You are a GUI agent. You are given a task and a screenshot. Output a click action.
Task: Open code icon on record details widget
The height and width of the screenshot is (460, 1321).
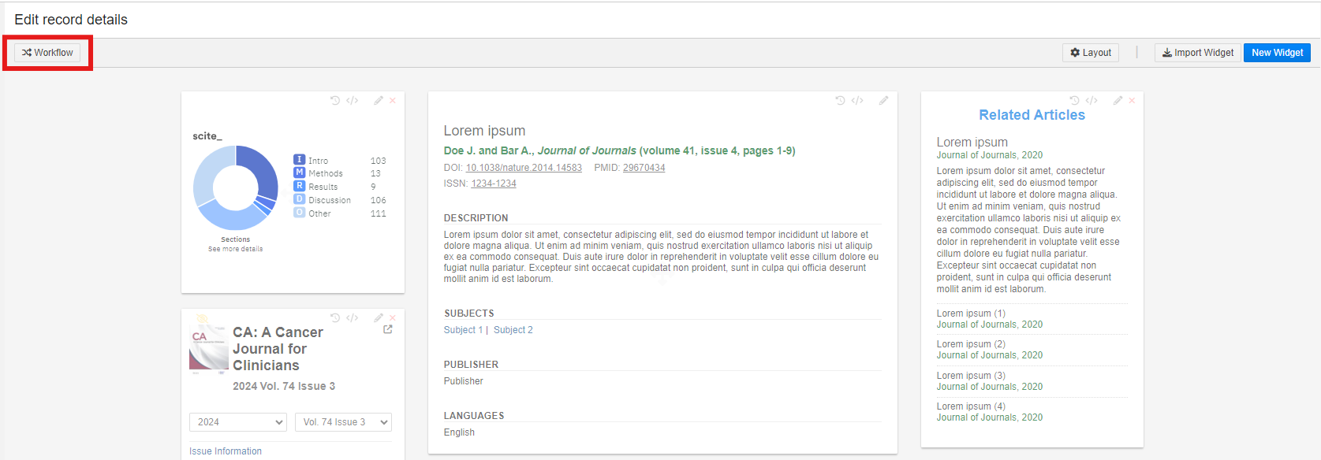857,101
